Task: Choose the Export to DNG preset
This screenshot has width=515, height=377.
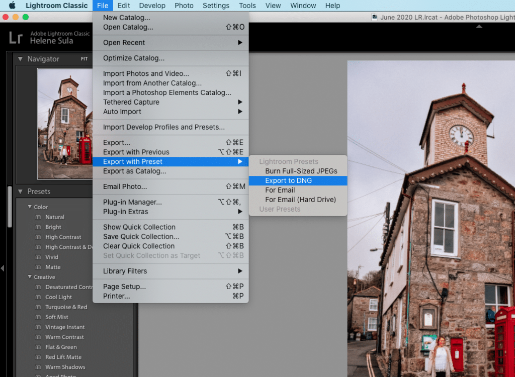Action: coord(298,180)
